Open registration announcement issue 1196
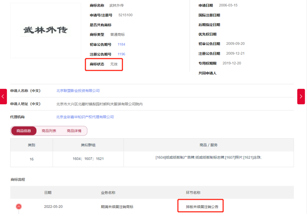The height and width of the screenshot is (214, 307). click(x=121, y=54)
